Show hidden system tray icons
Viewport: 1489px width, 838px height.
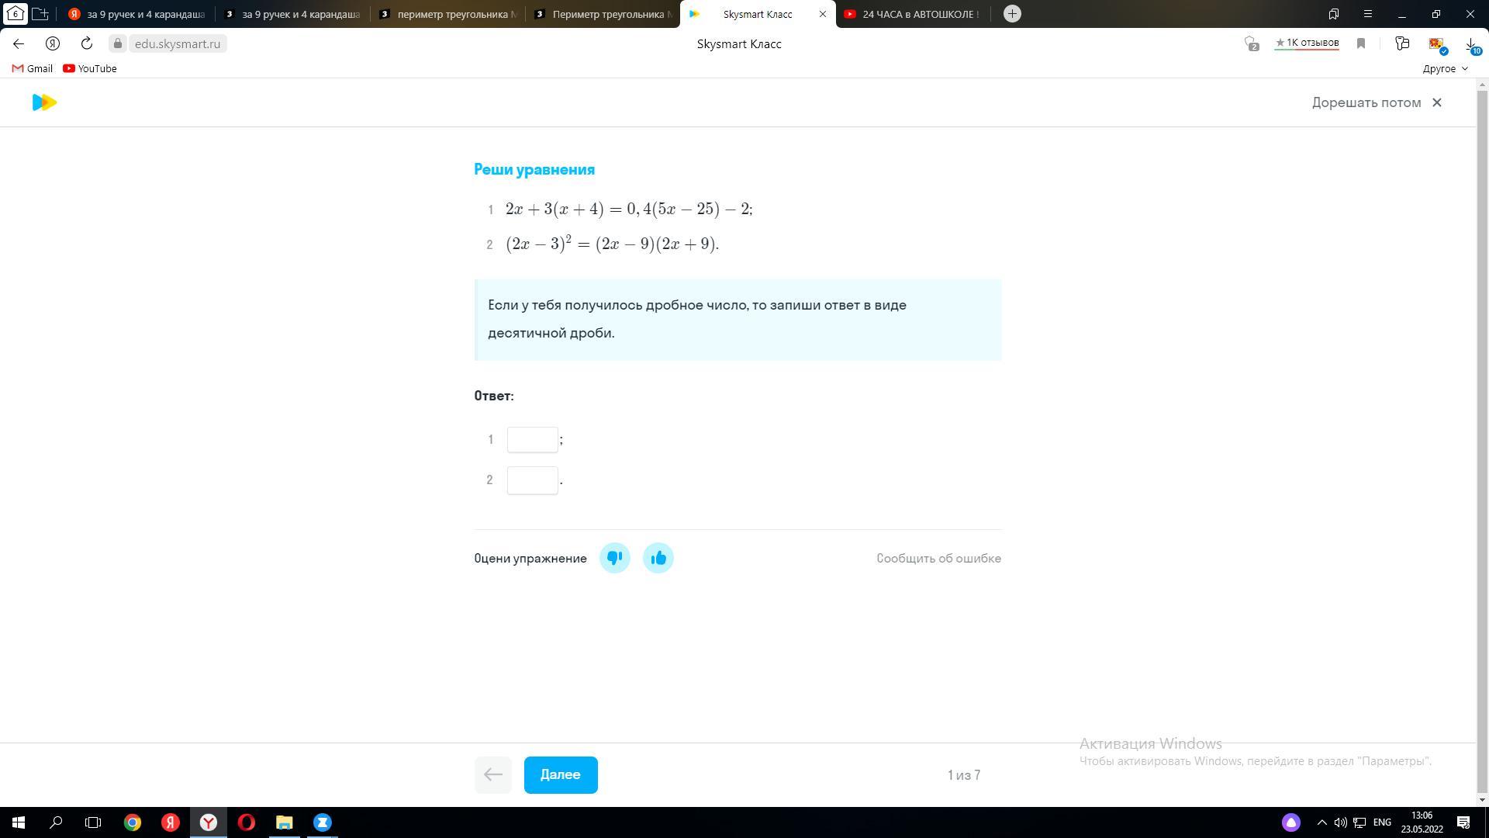click(x=1321, y=822)
